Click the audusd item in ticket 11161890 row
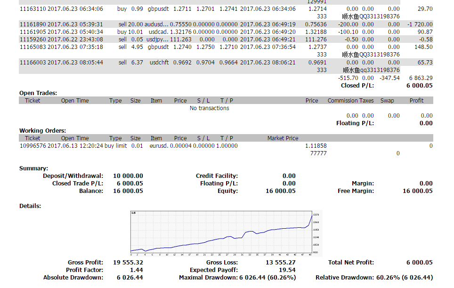 click(x=156, y=24)
